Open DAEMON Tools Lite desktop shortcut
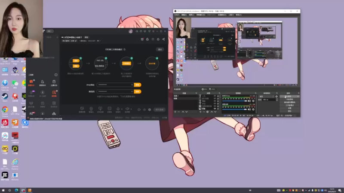 [x=5, y=83]
